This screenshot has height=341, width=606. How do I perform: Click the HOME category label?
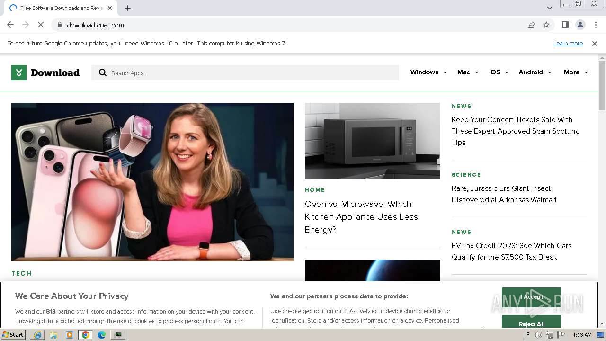315,190
